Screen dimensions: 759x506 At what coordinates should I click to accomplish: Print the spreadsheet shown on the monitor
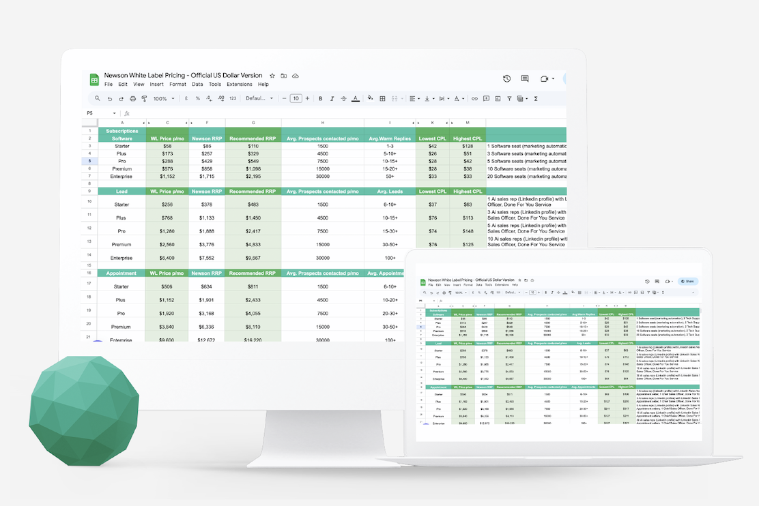pos(132,99)
